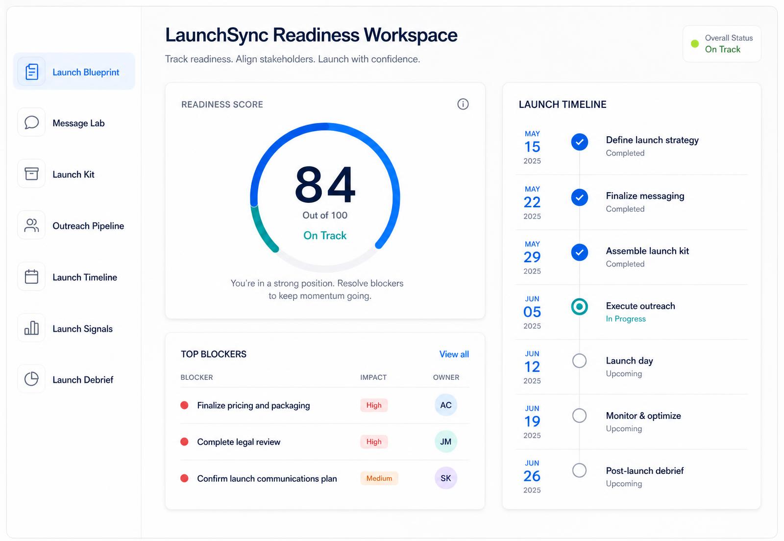
Task: Click the empty marker for Monitor & optimize
Action: (580, 416)
